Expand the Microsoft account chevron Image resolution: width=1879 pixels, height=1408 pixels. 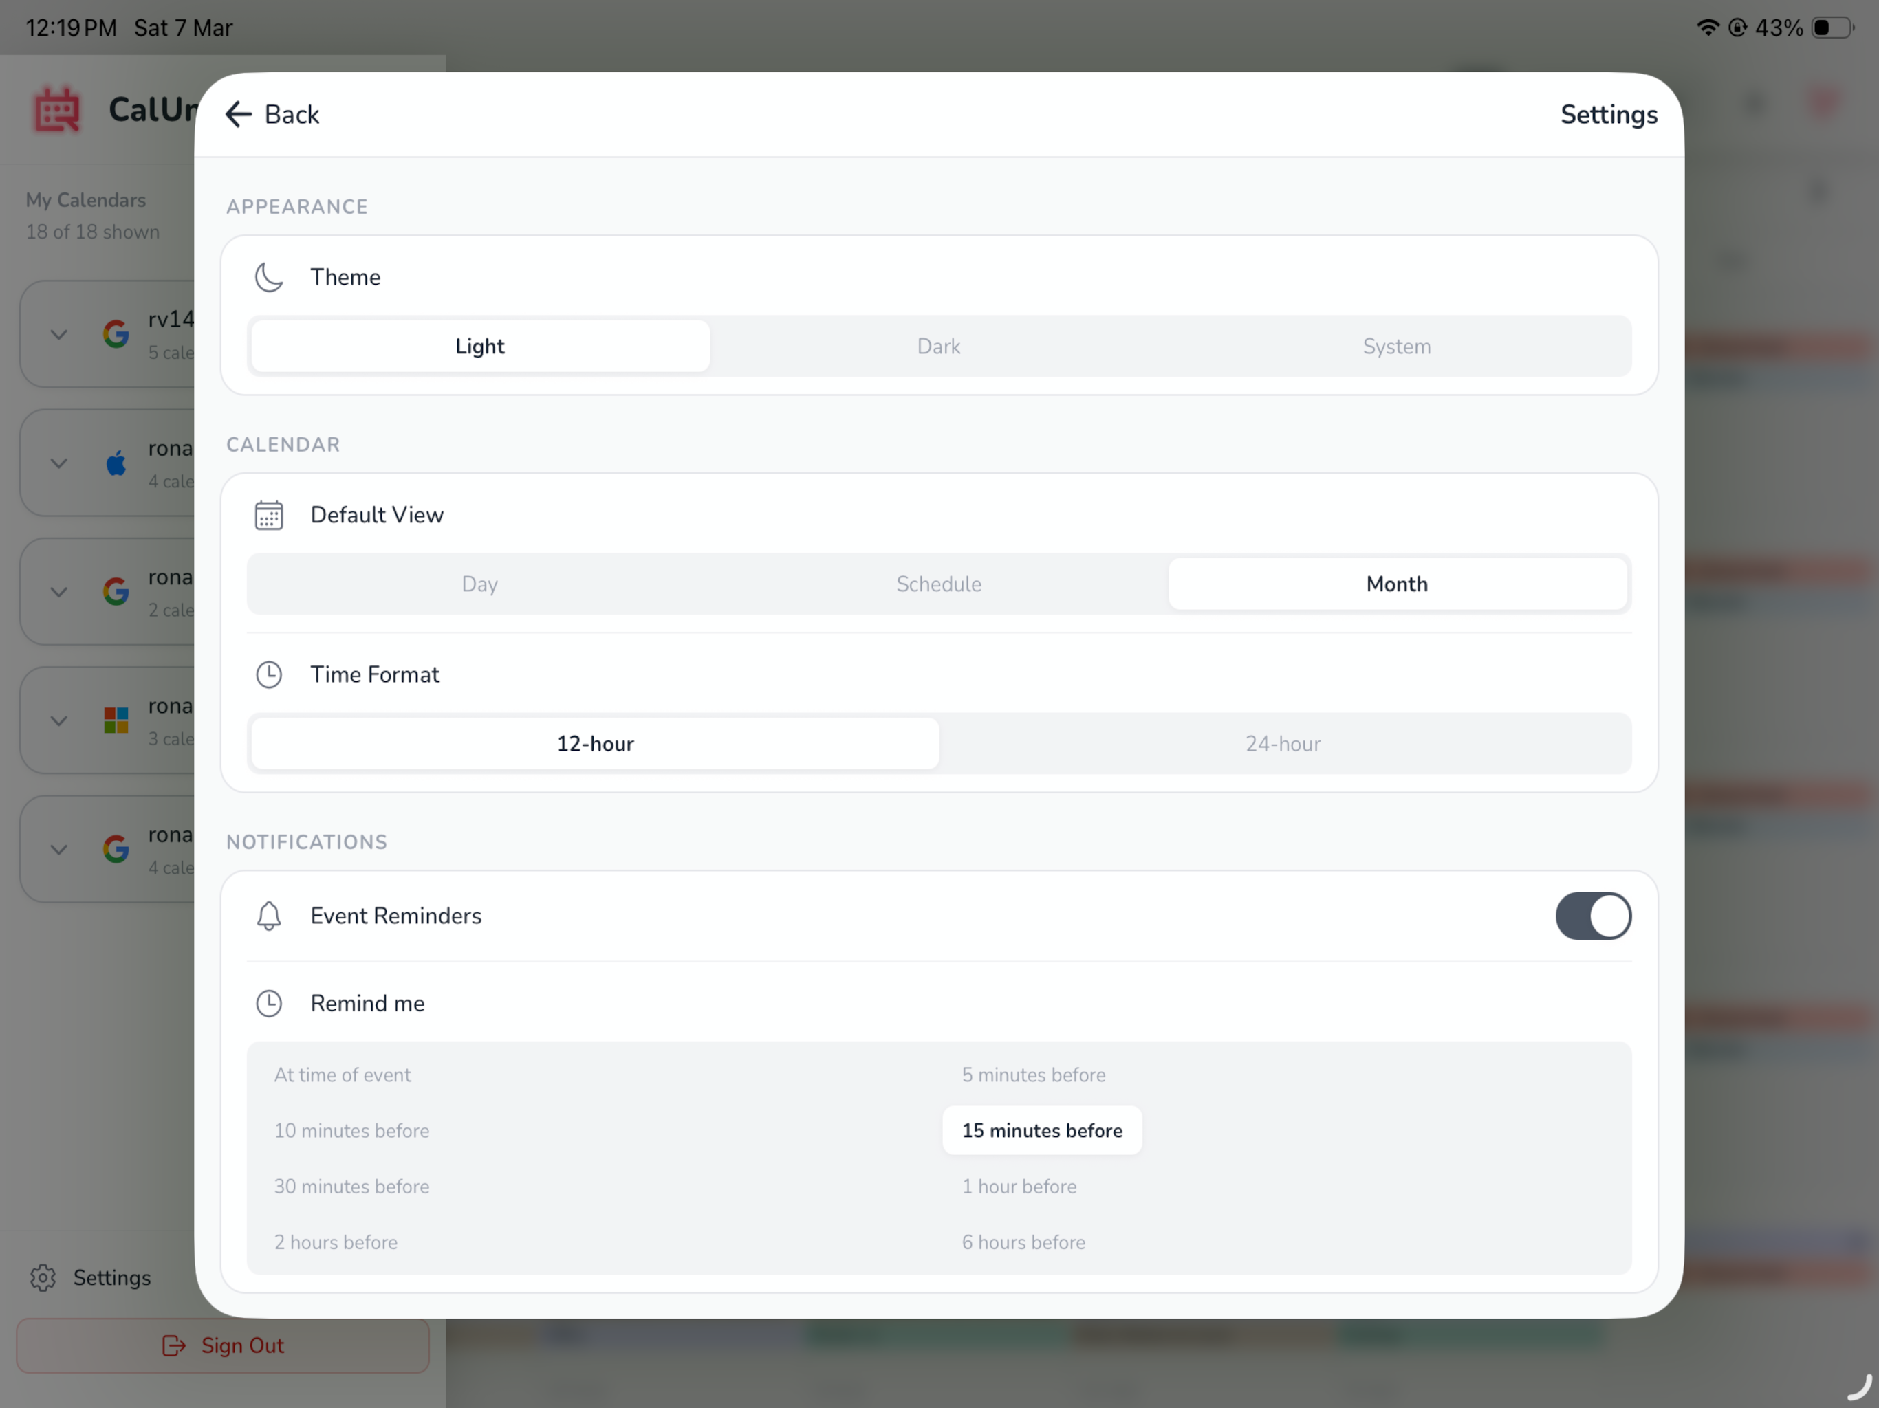pyautogui.click(x=58, y=721)
